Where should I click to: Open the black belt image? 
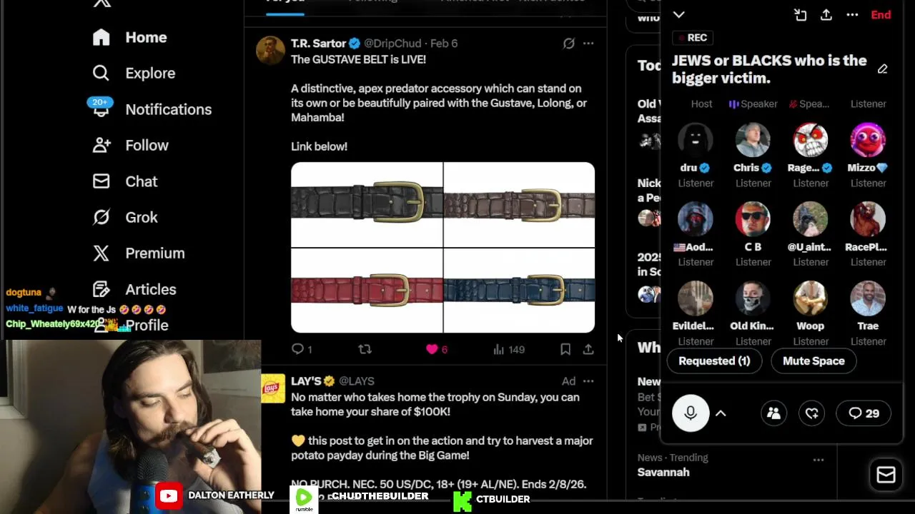(367, 204)
